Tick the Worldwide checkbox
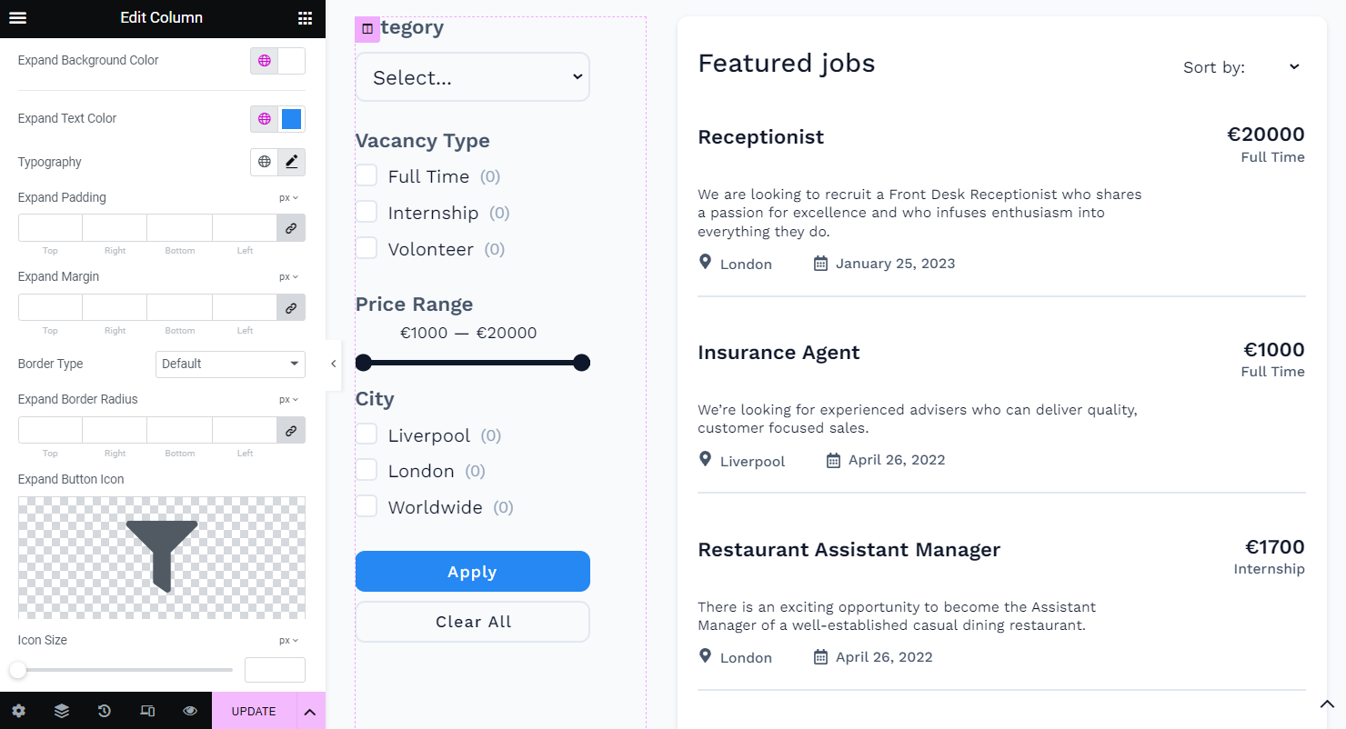 tap(367, 506)
